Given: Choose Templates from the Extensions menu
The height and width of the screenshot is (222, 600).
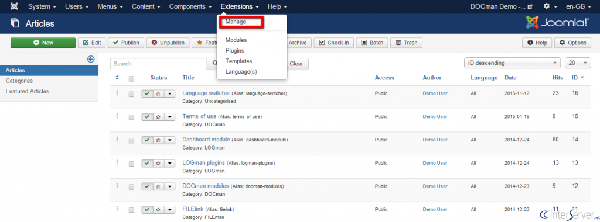Looking at the screenshot, I should pos(239,61).
